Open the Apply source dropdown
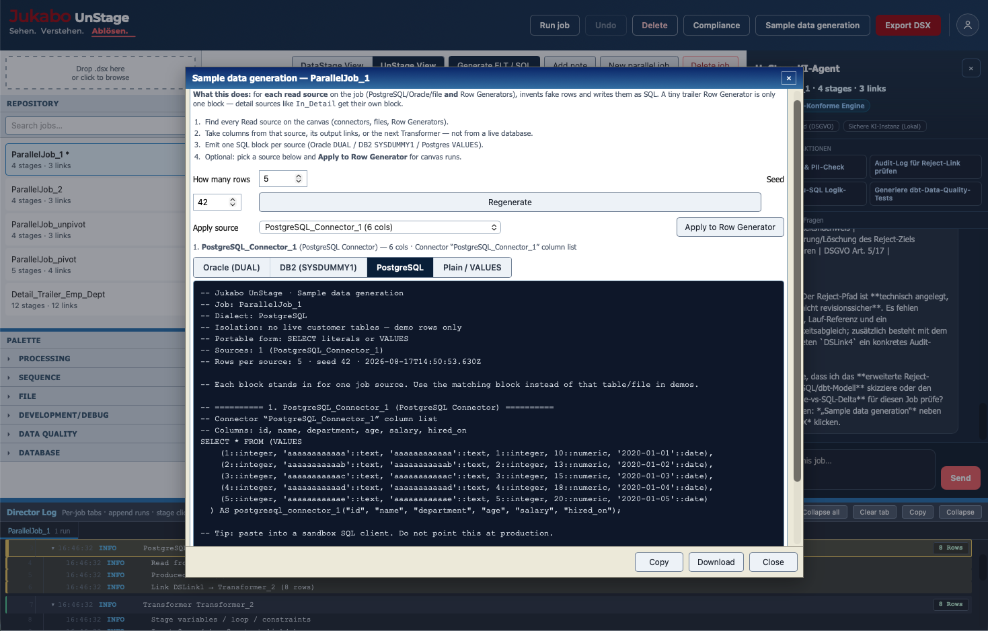 click(380, 227)
